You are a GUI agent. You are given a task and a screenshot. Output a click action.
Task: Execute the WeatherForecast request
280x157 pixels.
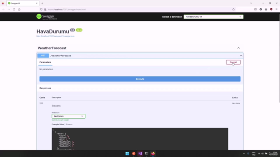pyautogui.click(x=140, y=79)
